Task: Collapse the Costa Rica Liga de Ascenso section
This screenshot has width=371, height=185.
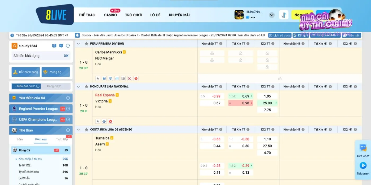Action: [x=78, y=129]
